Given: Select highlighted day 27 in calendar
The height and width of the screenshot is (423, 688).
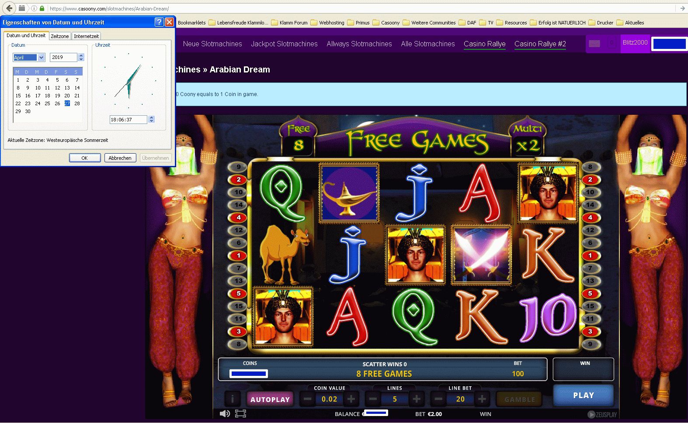Looking at the screenshot, I should coord(67,103).
